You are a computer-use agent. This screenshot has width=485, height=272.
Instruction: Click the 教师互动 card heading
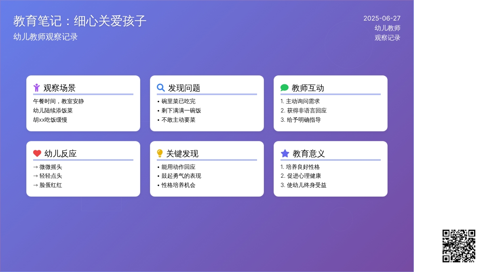click(x=308, y=88)
